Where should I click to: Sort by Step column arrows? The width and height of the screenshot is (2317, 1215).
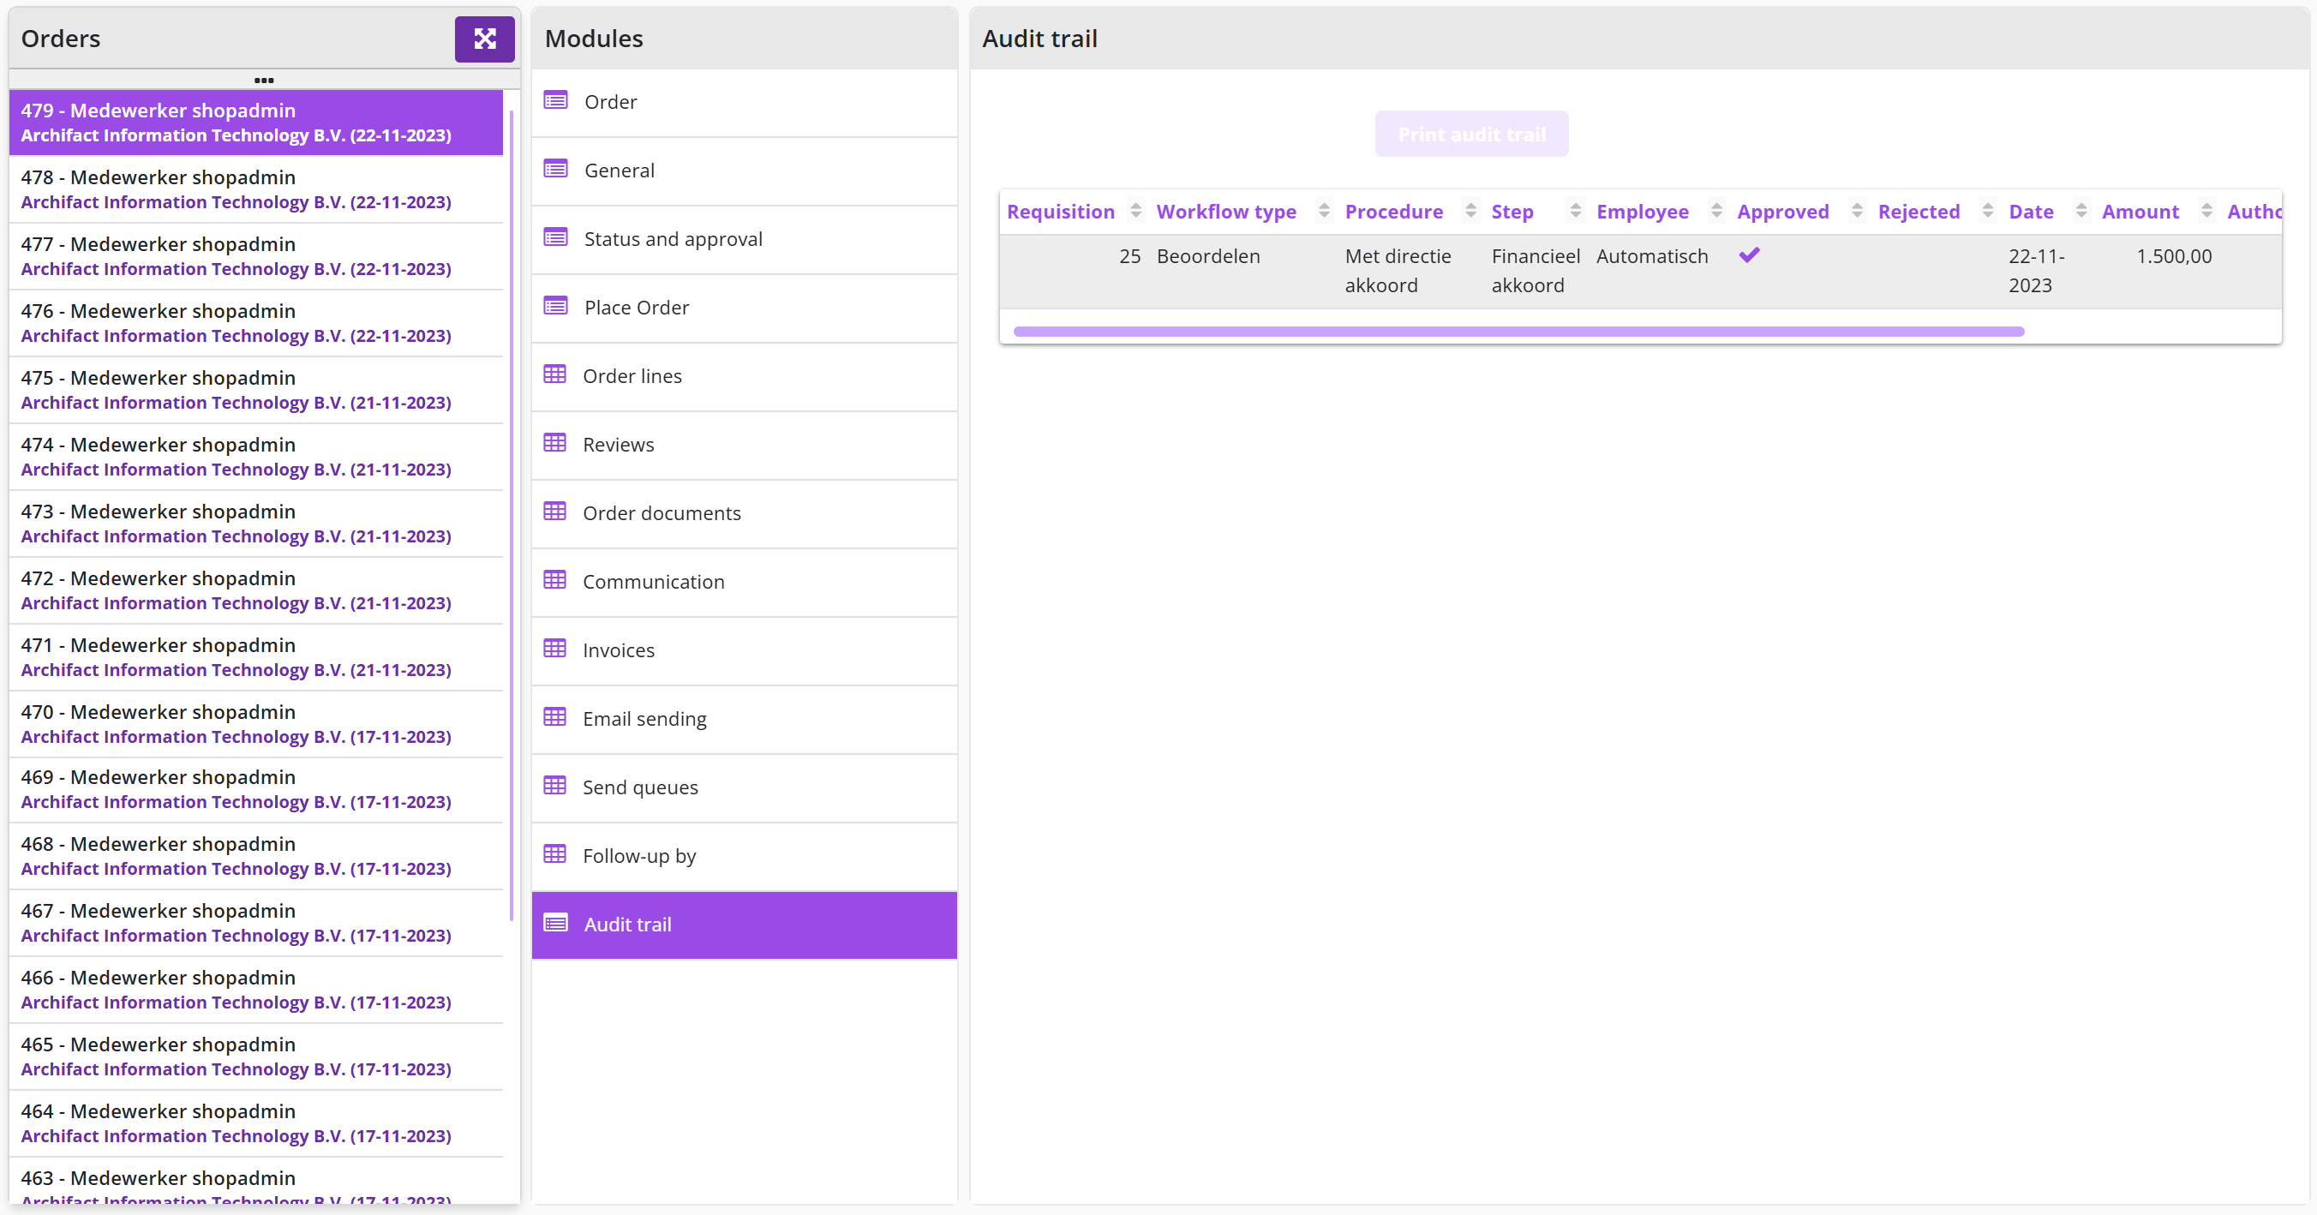1576,211
